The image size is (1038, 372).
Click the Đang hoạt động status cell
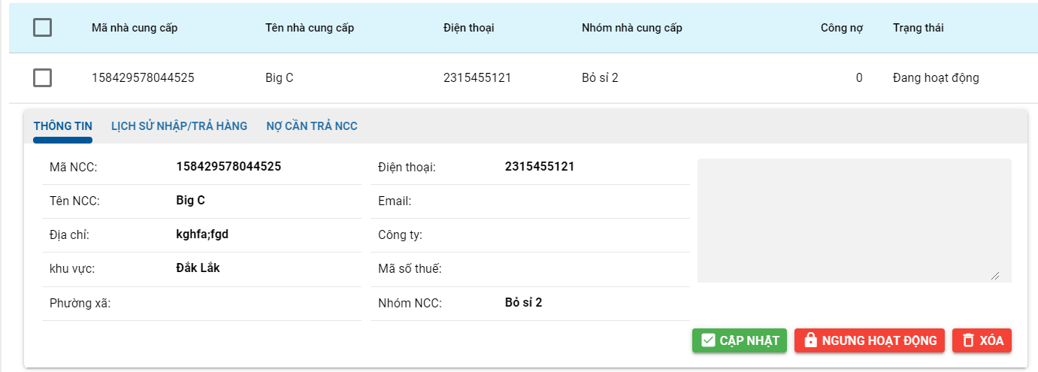(936, 77)
